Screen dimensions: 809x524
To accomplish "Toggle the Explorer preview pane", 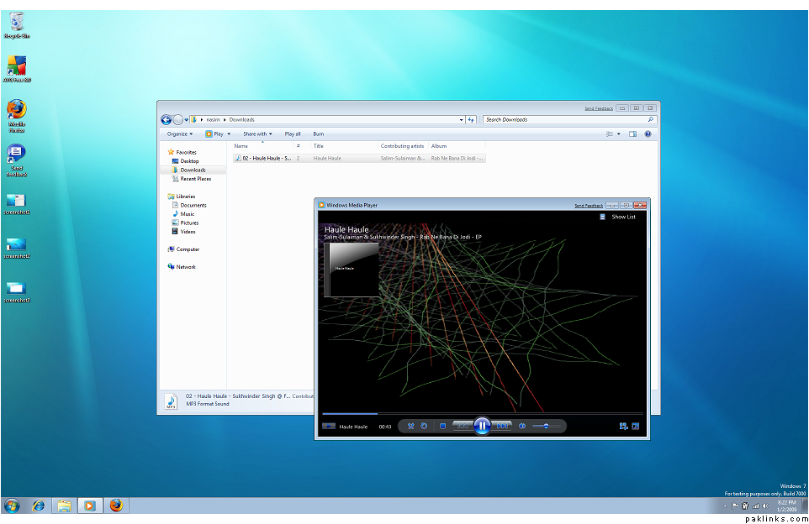I will tap(632, 134).
